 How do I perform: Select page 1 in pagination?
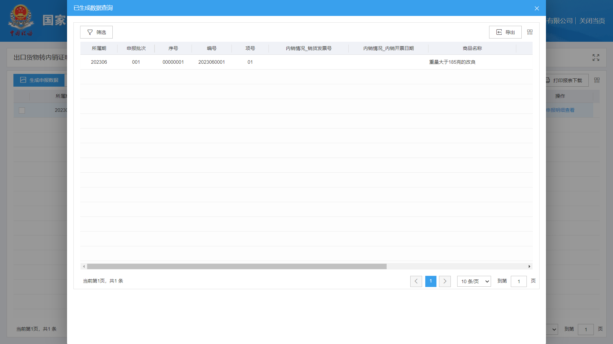point(431,281)
